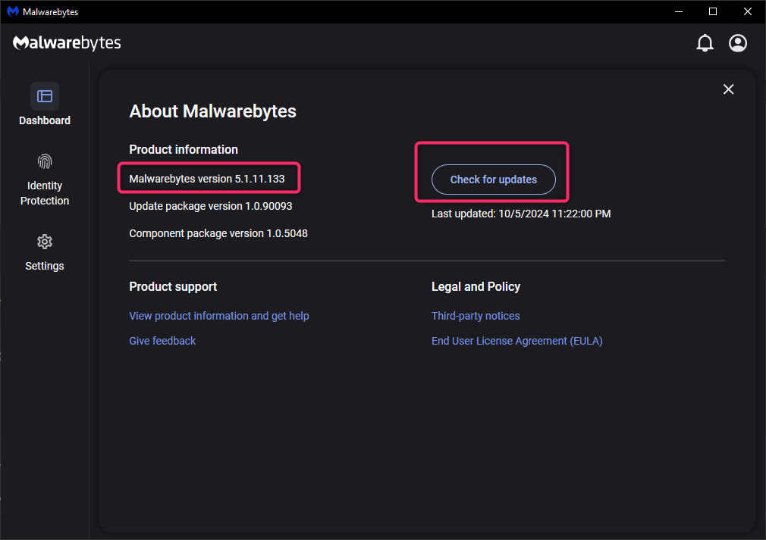766x540 pixels.
Task: Open the account profile icon
Action: tap(738, 43)
